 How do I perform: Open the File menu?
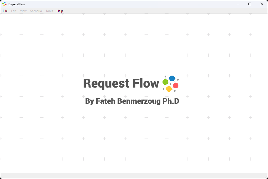[x=5, y=11]
